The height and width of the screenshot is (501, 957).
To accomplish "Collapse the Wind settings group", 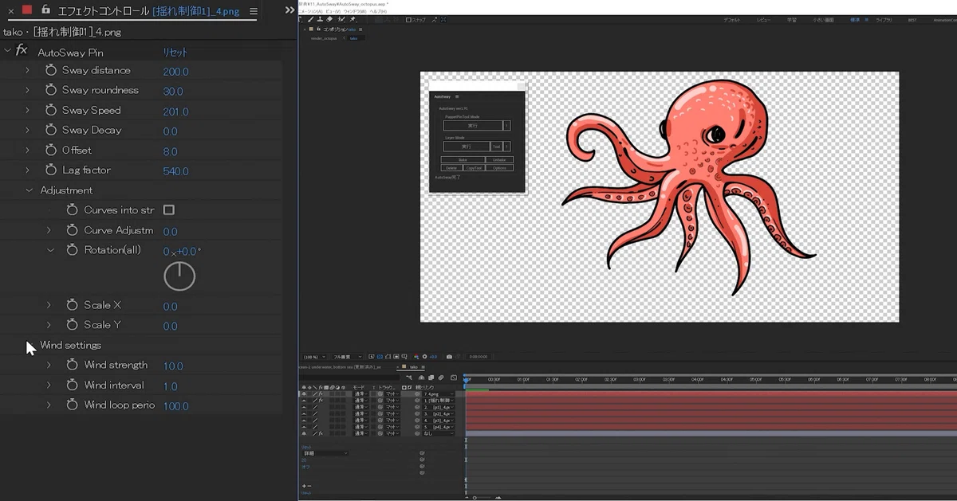I will point(30,345).
